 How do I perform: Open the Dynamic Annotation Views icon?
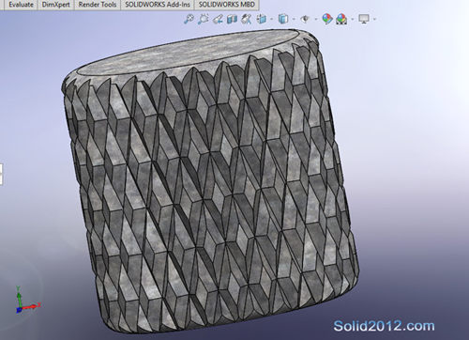click(247, 19)
